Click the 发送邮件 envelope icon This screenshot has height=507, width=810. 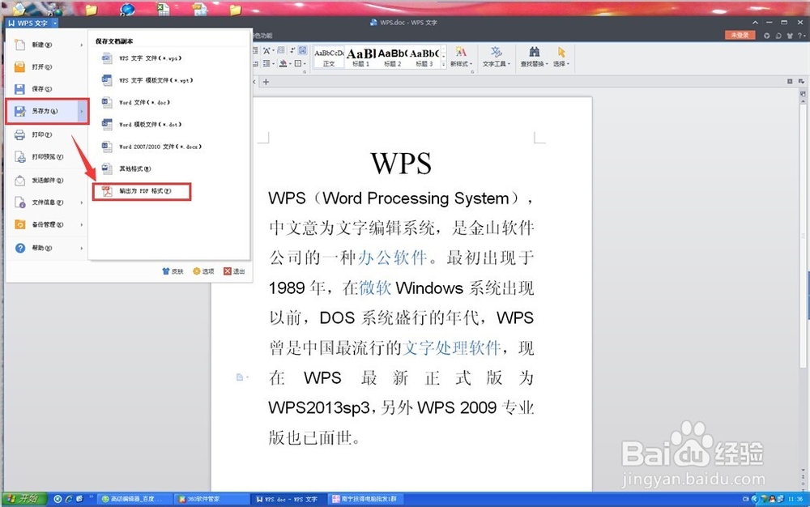(19, 181)
